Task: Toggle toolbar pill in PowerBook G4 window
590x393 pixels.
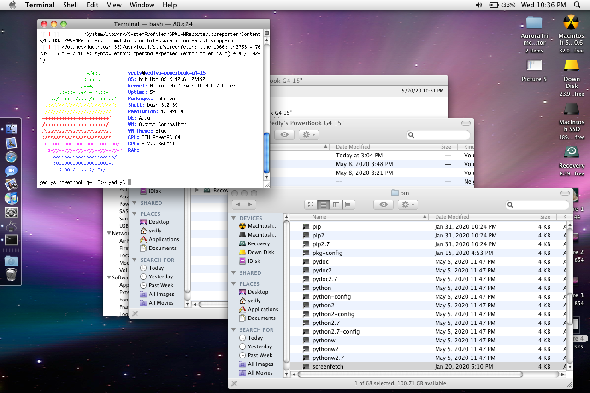Action: coord(466,123)
